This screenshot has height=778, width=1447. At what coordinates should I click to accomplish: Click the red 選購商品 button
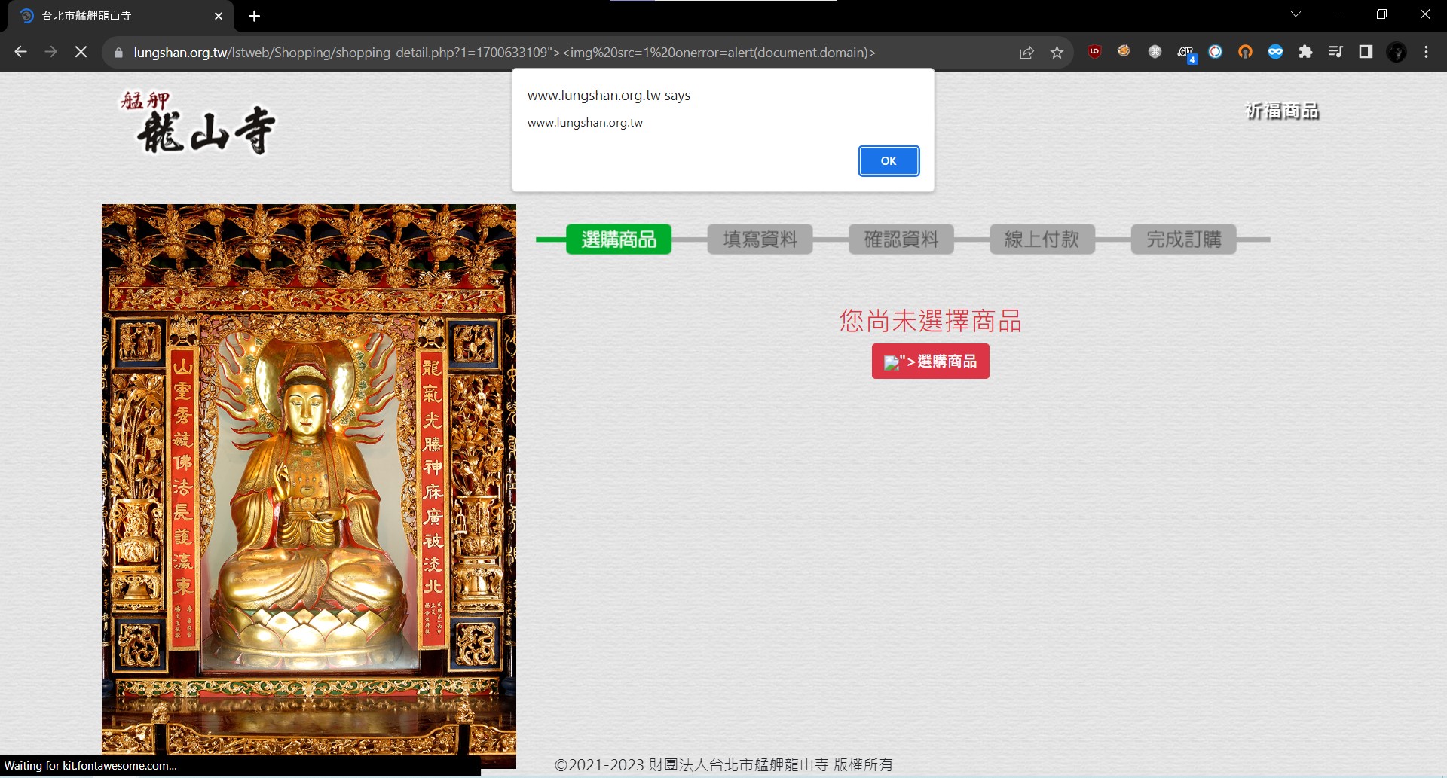pos(931,362)
